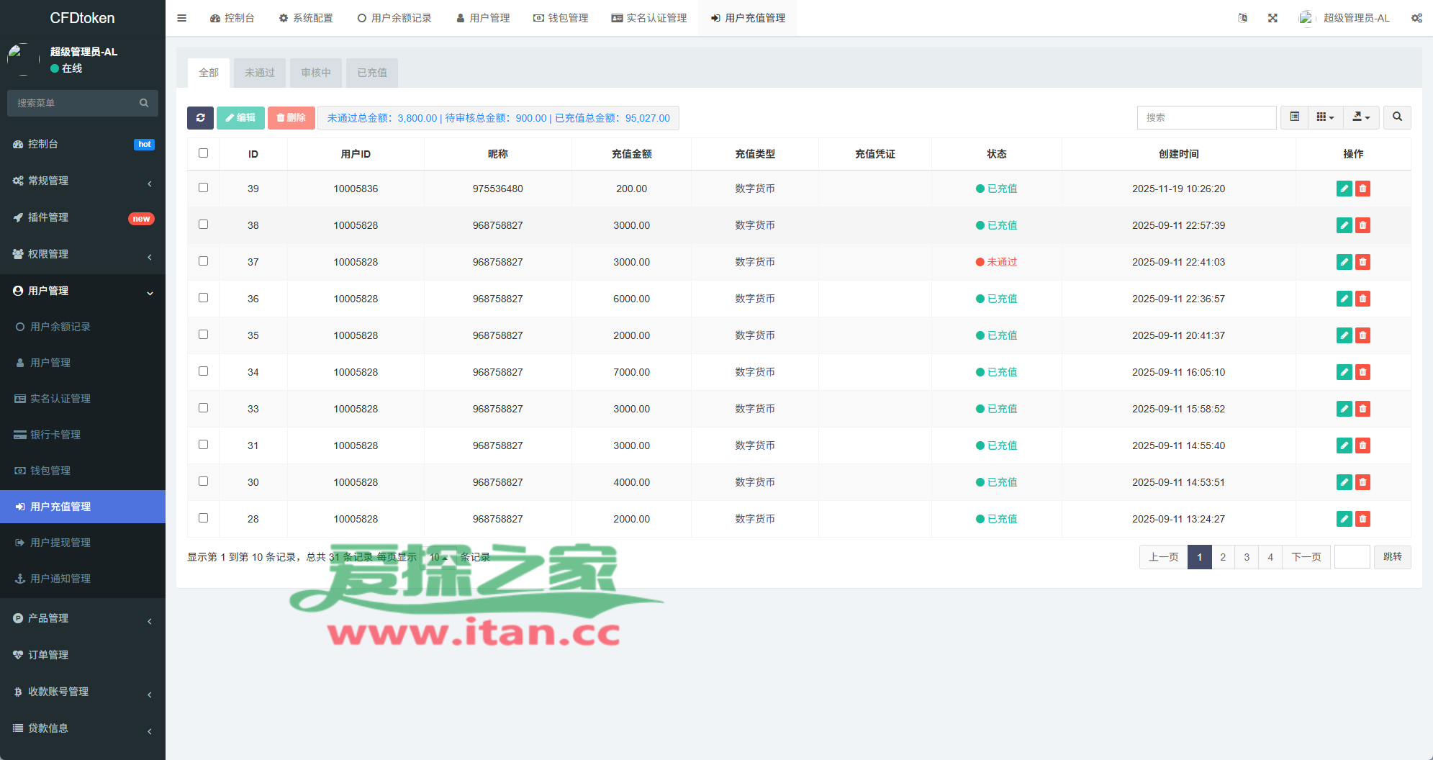
Task: Toggle the sidebar hamburger menu icon
Action: [181, 18]
